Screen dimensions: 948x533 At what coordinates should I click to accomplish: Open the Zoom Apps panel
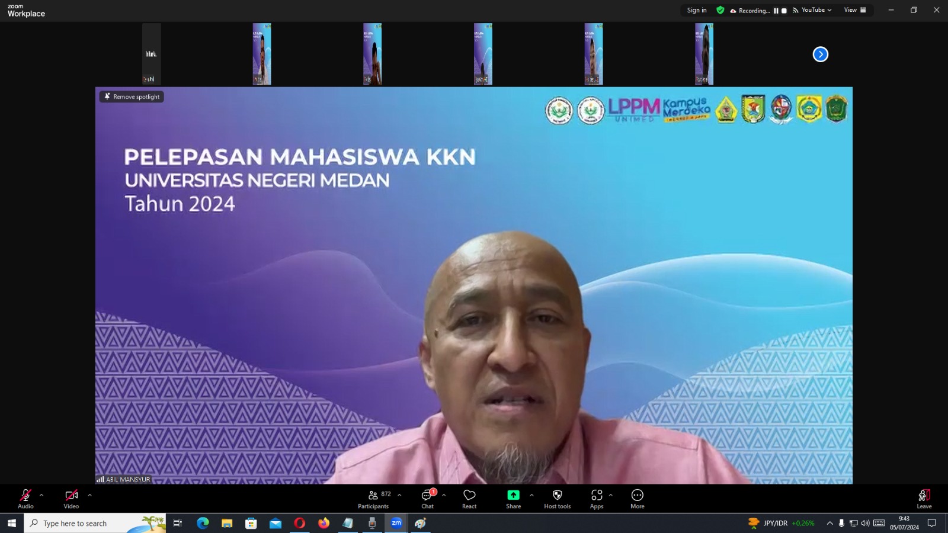[596, 499]
